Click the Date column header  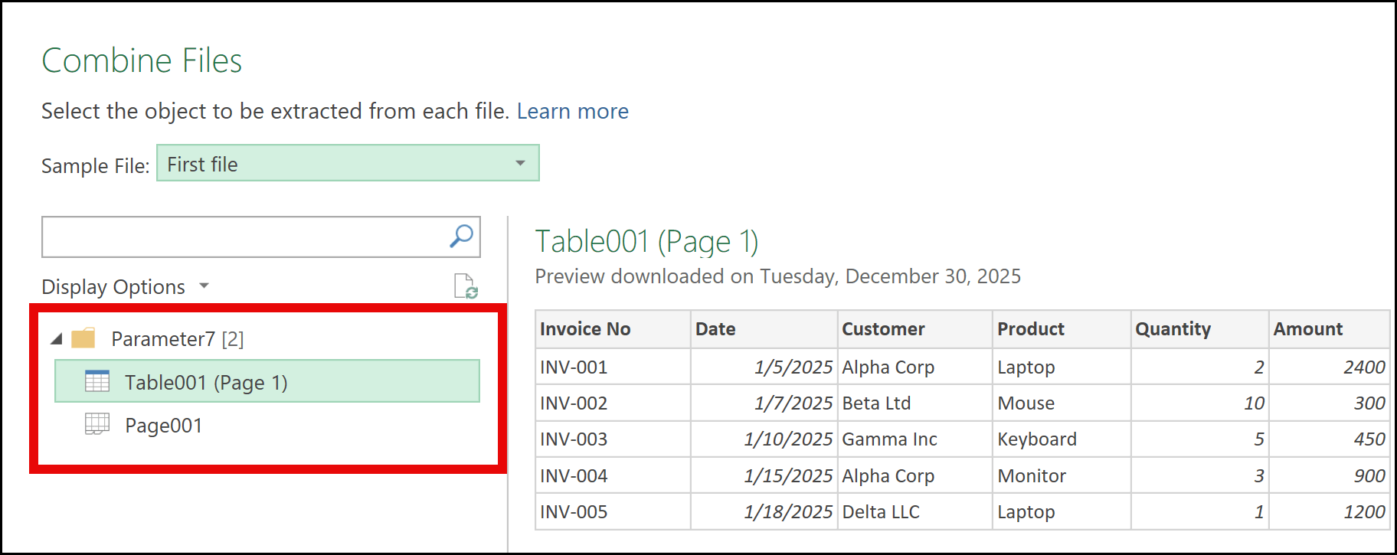click(x=715, y=329)
